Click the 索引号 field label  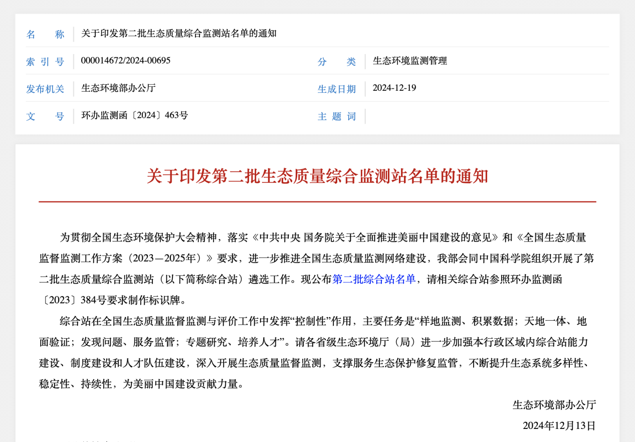[45, 62]
